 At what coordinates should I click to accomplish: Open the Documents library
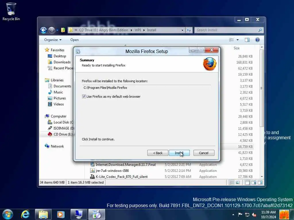click(62, 86)
